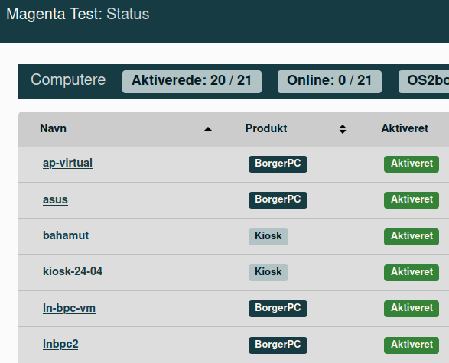Click the Magenta Test: Status title
The width and height of the screenshot is (449, 363).
77,14
